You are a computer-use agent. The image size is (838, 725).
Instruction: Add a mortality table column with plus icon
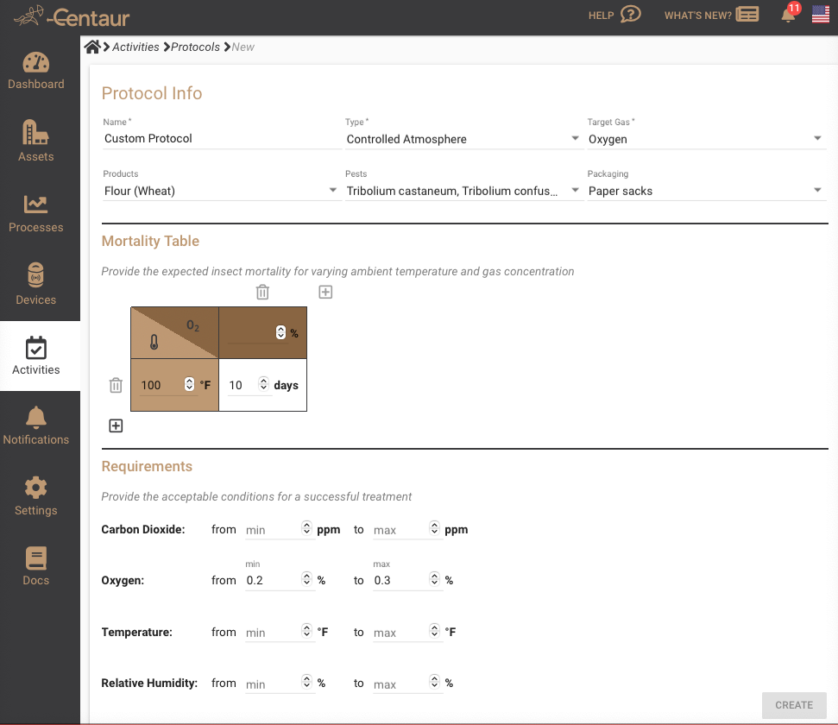pyautogui.click(x=325, y=293)
